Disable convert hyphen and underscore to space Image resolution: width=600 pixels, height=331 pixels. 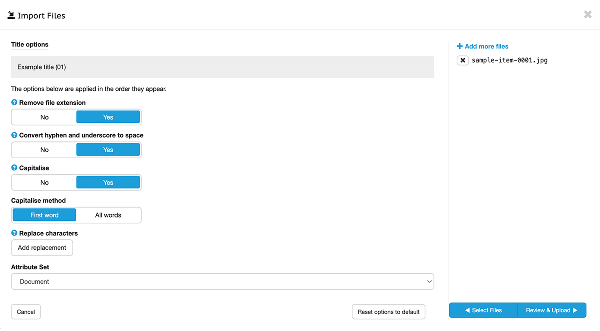pyautogui.click(x=44, y=150)
